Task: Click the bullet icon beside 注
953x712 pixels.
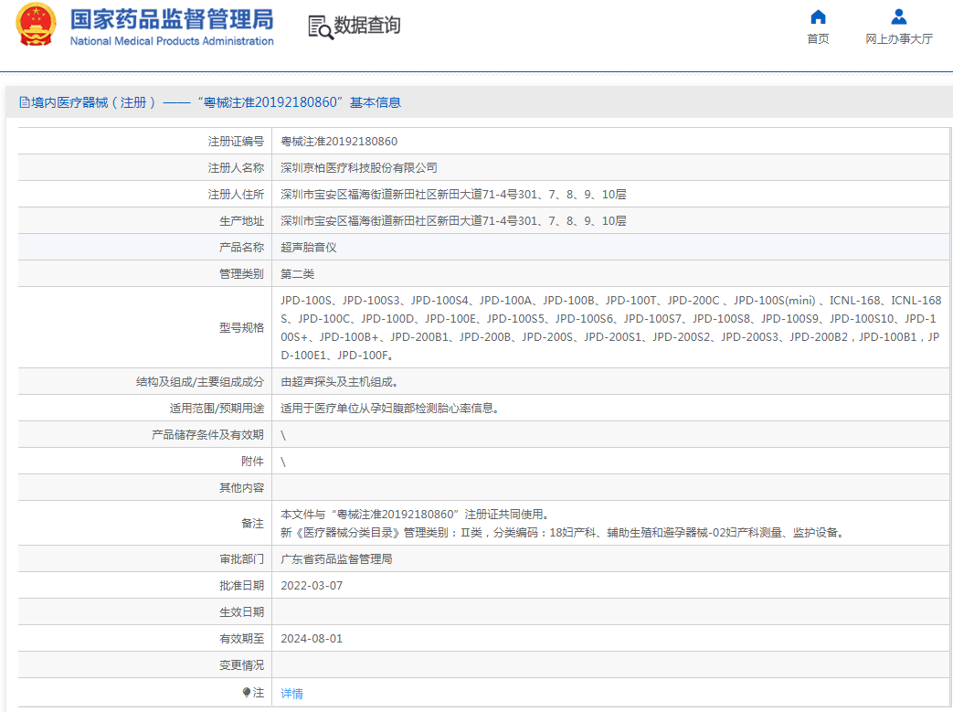Action: (247, 693)
